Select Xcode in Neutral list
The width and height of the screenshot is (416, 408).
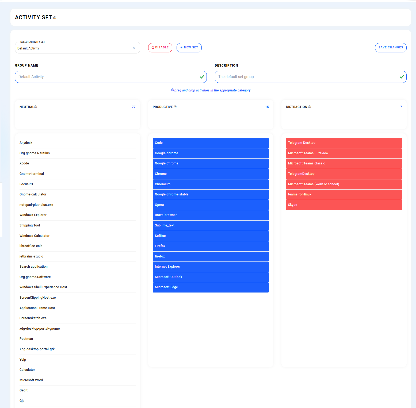(78, 163)
